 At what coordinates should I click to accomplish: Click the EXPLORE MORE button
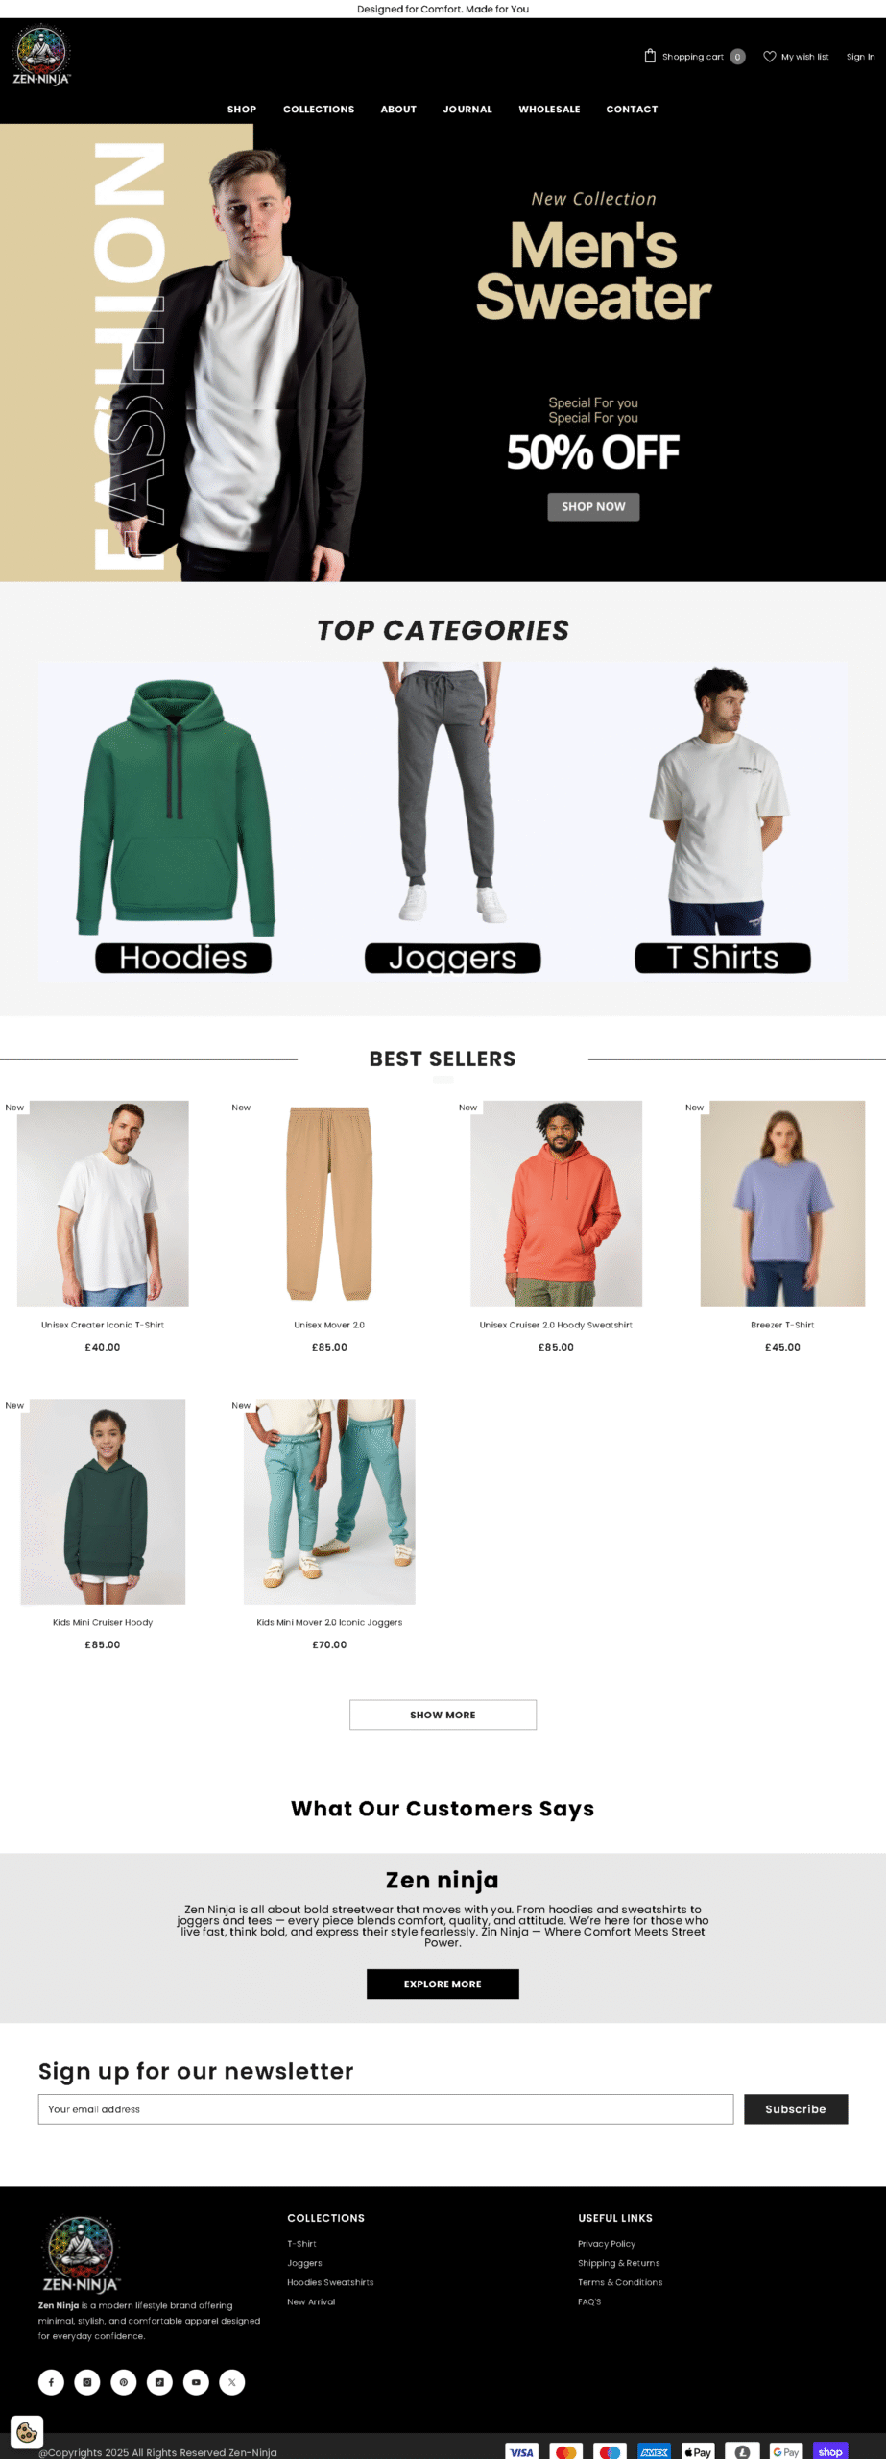443,1984
